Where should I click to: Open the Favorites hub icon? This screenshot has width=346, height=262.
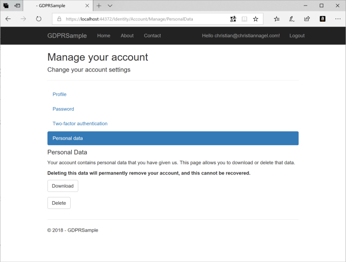[276, 19]
